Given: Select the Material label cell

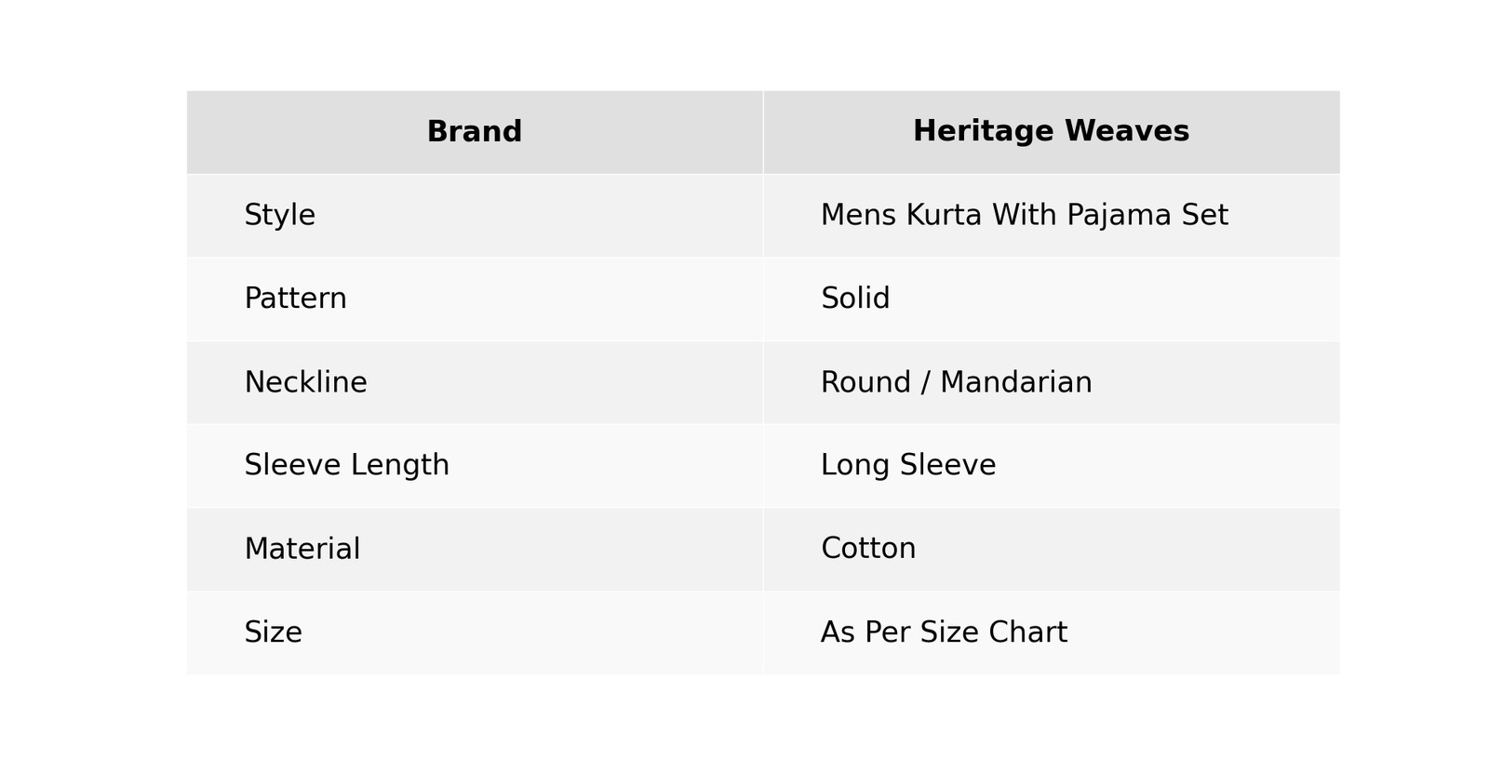Looking at the screenshot, I should [302, 549].
